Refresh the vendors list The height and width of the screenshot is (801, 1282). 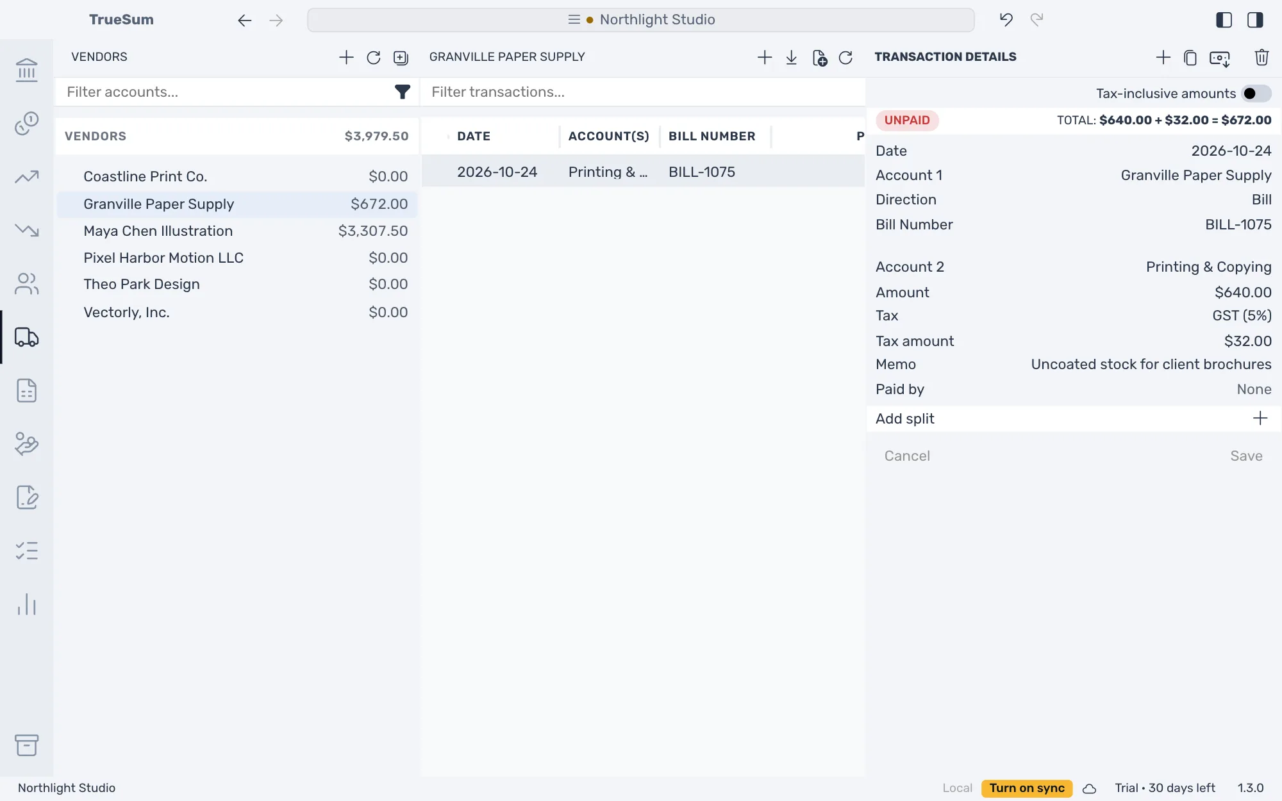374,58
